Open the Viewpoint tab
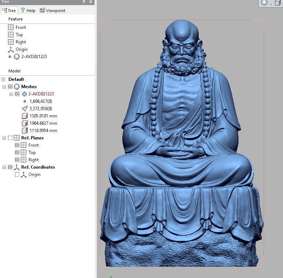This screenshot has width=283, height=278. [53, 11]
